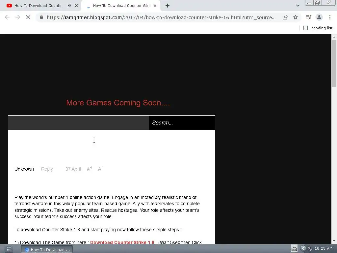Click the blog Search field
The height and width of the screenshot is (253, 337).
182,123
